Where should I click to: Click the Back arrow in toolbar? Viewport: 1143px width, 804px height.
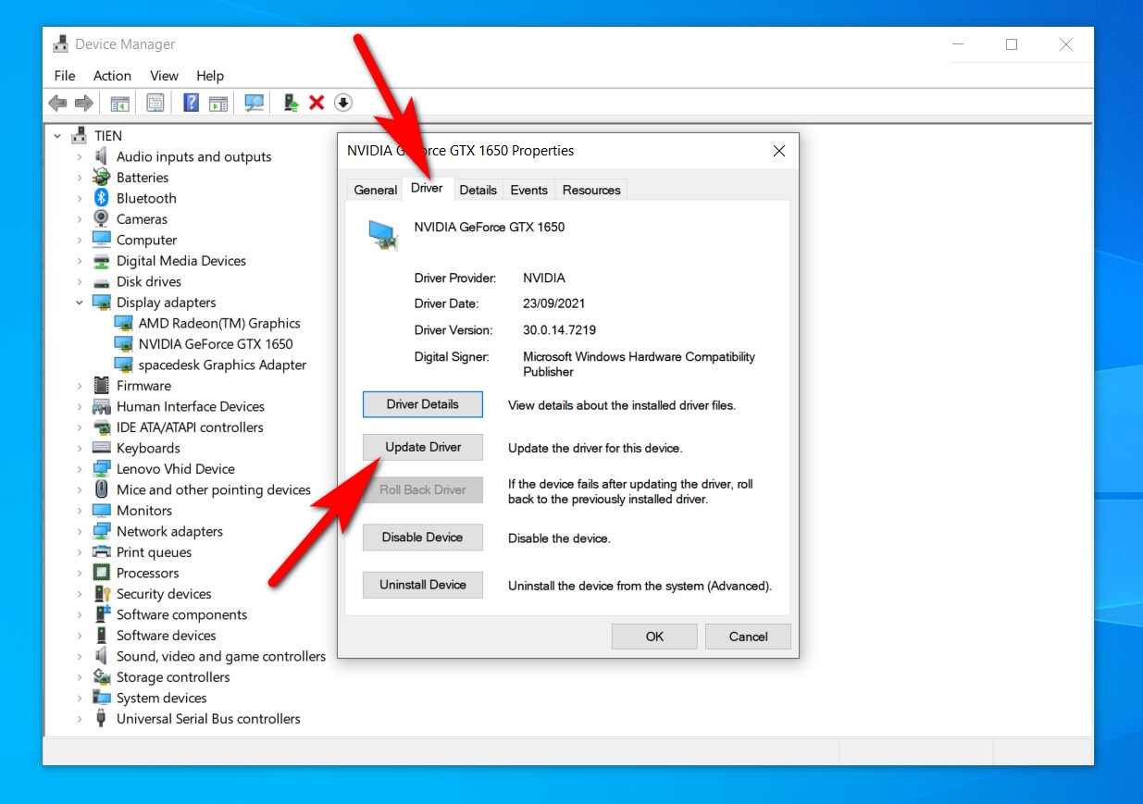click(57, 103)
